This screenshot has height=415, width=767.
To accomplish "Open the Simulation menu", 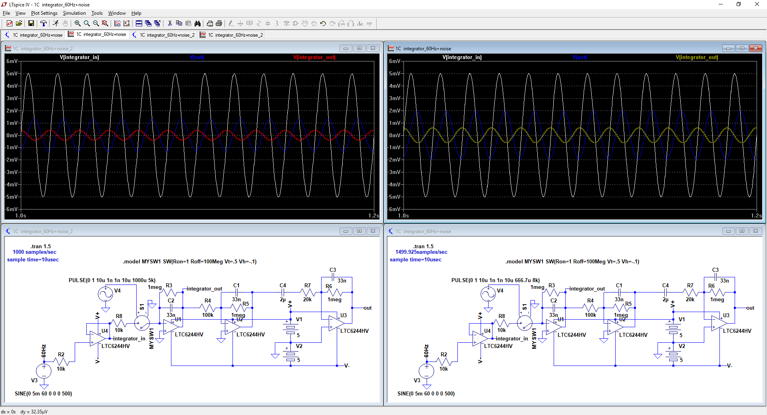I will [x=74, y=13].
